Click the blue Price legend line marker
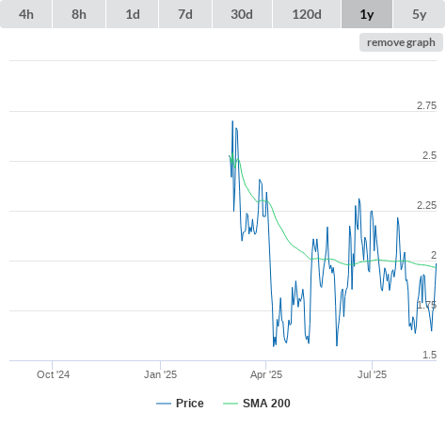Viewport: 446px width, 428px height. pos(164,404)
